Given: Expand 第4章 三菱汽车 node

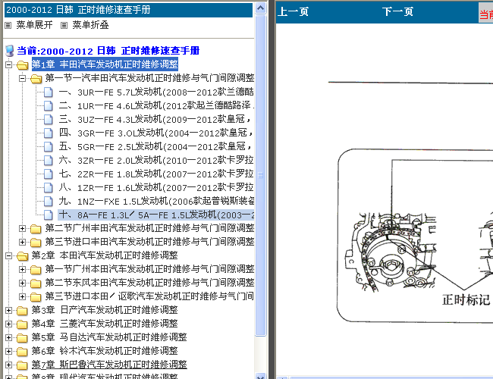Looking at the screenshot, I should click(x=9, y=324).
